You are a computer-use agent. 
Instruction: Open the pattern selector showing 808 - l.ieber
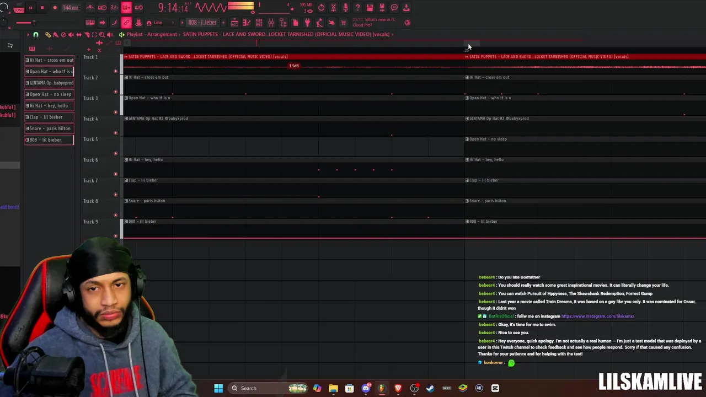202,23
